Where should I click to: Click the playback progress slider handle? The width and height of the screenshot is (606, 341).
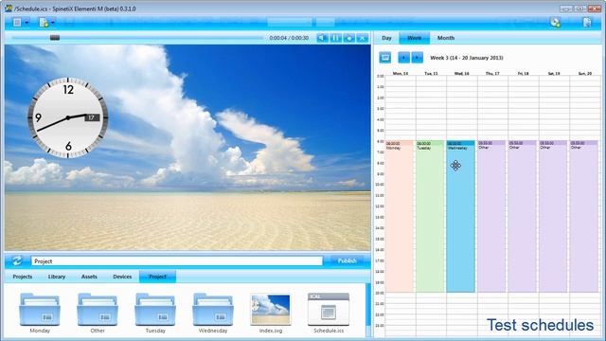coord(55,38)
